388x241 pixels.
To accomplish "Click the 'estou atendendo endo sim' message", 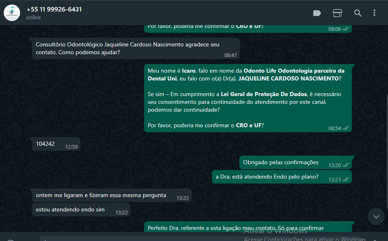I will (x=81, y=210).
